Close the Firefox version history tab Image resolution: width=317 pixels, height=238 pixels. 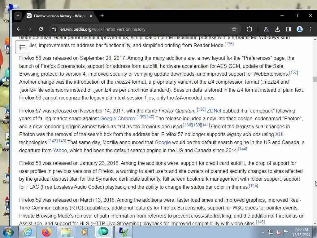pyautogui.click(x=91, y=16)
